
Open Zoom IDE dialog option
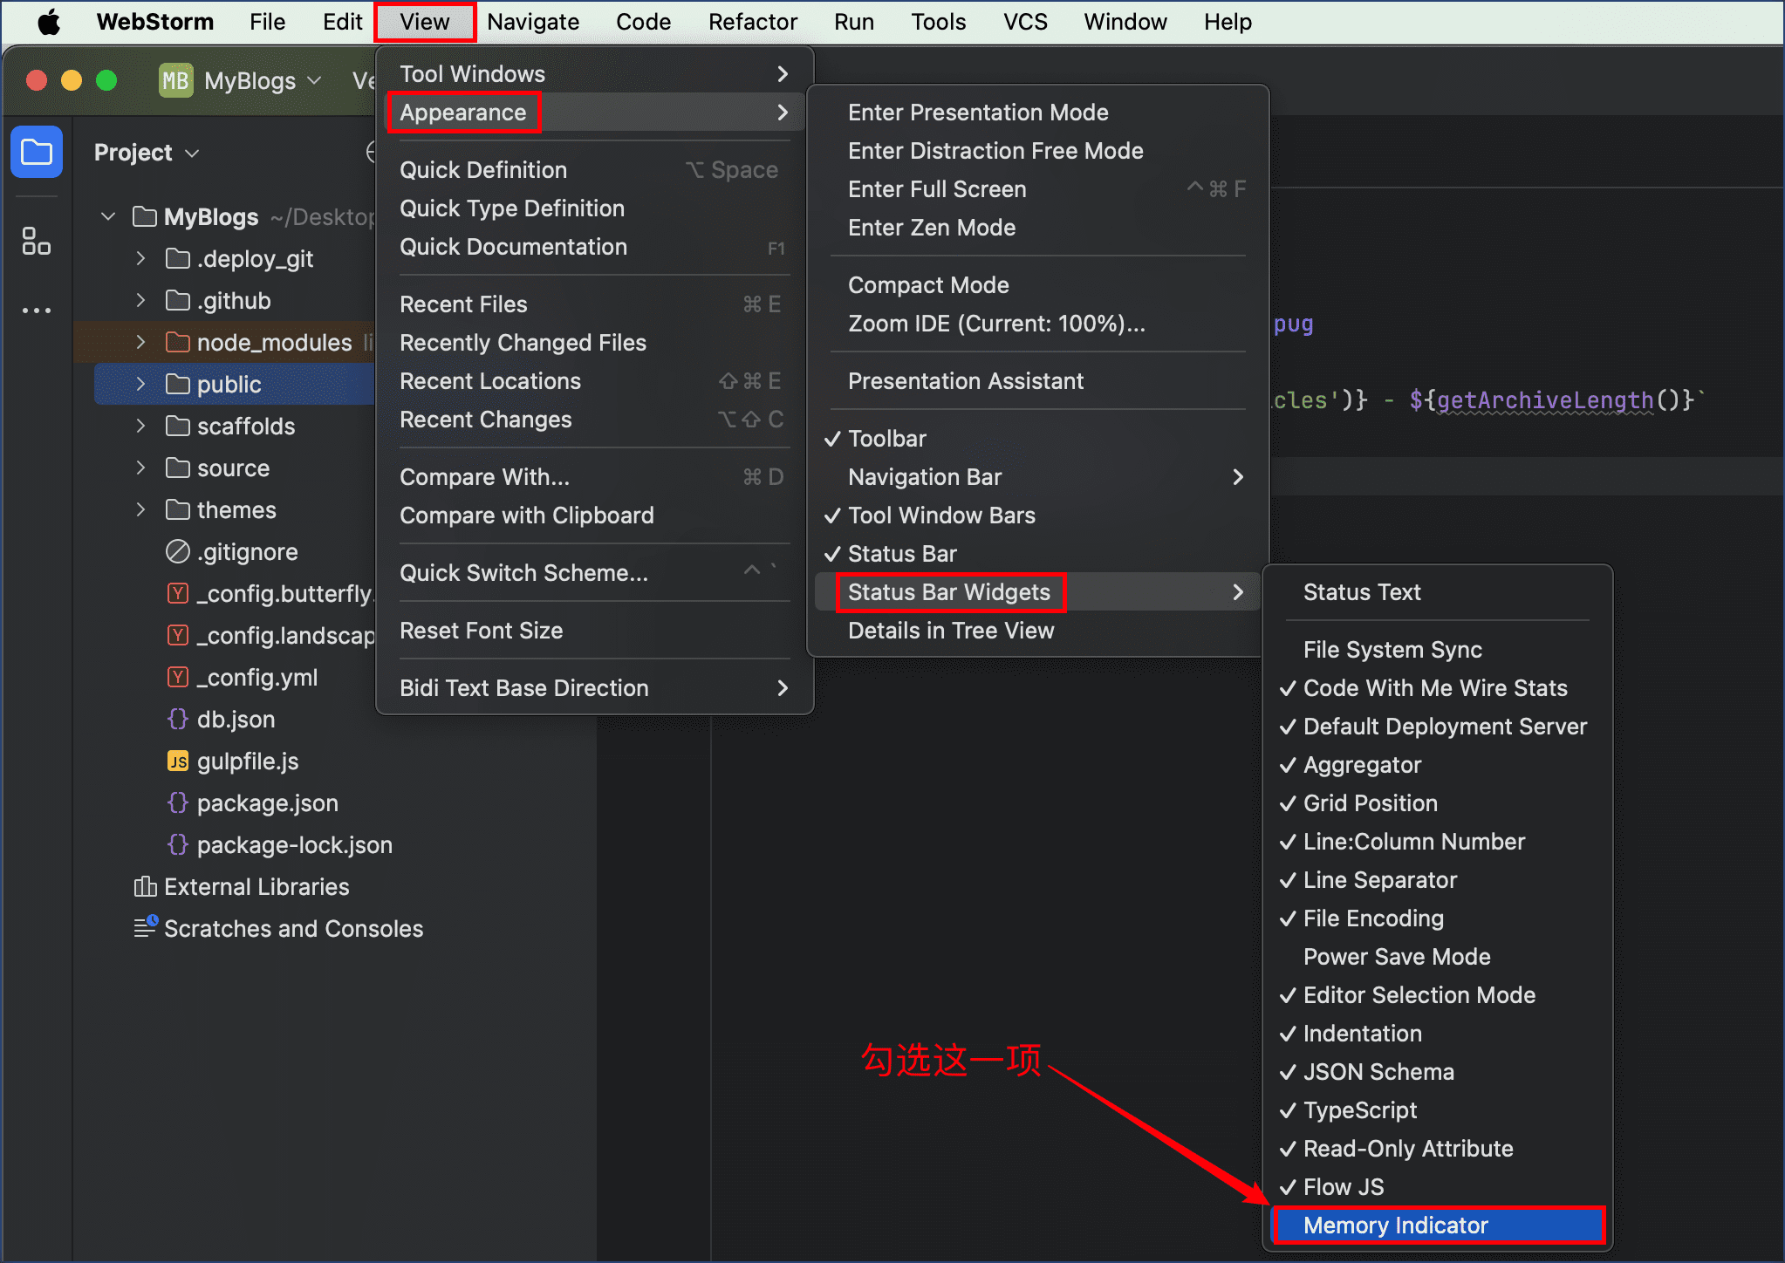tap(1037, 324)
